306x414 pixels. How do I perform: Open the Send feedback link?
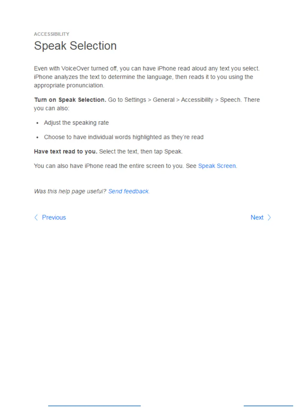pos(128,191)
